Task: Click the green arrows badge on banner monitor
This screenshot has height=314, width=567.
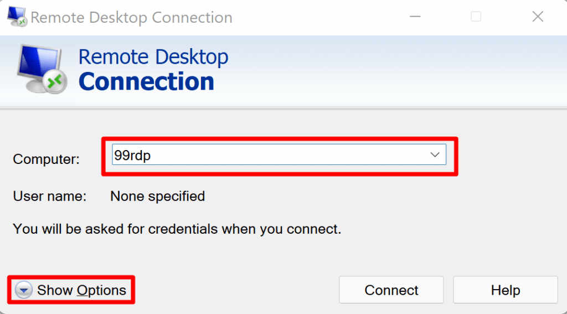Action: pos(54,82)
